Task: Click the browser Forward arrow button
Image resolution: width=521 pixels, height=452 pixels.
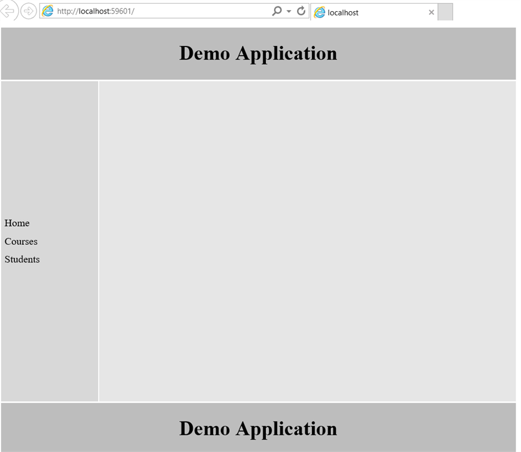Action: click(x=28, y=11)
